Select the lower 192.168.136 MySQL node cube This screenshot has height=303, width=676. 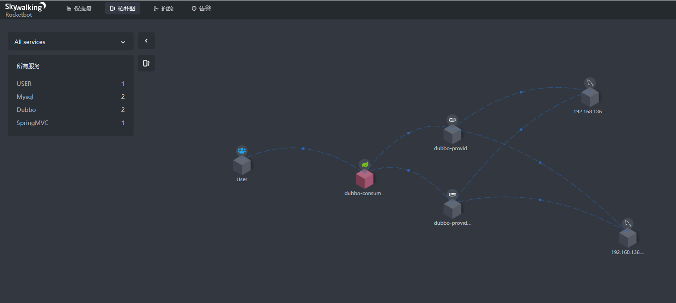click(627, 238)
